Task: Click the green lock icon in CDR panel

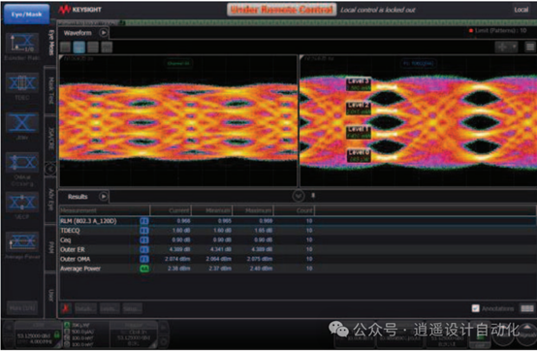Action: pos(57,335)
